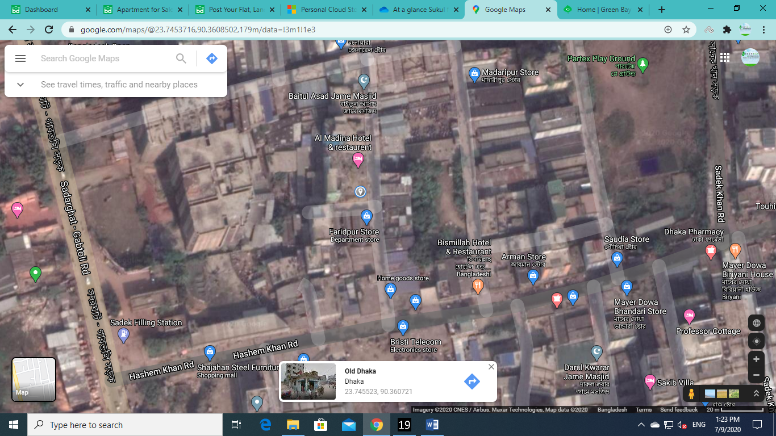Click the Terms link
776x436 pixels.
click(644, 410)
